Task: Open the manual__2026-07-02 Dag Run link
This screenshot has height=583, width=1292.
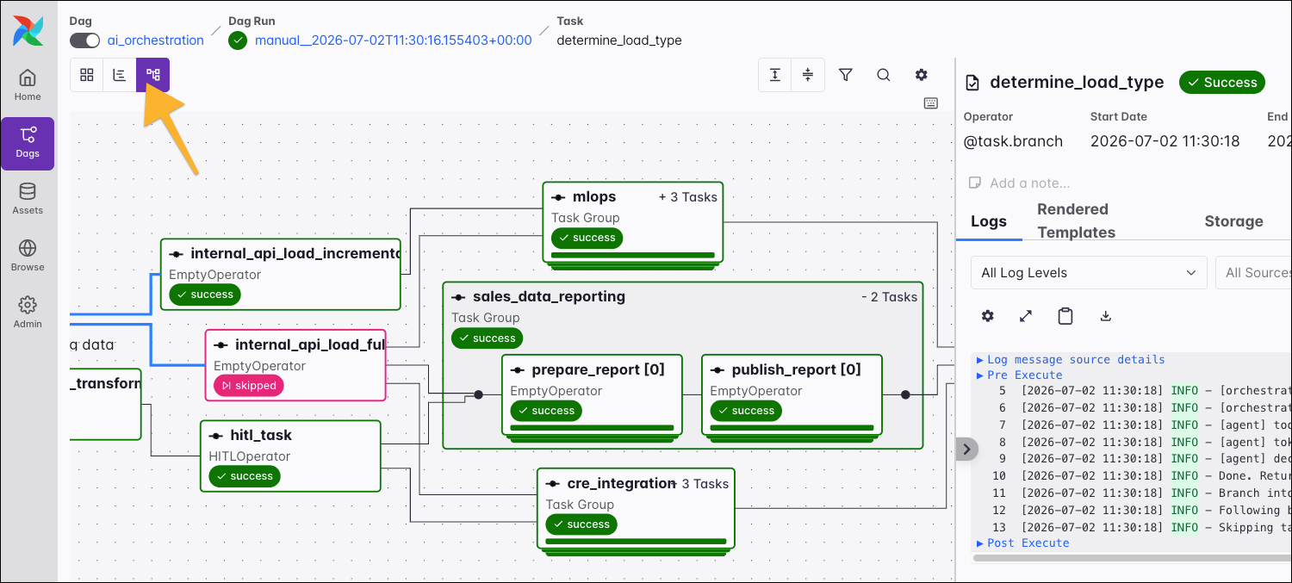Action: tap(394, 40)
